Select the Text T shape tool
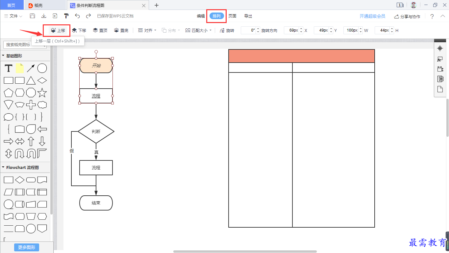 click(x=9, y=69)
